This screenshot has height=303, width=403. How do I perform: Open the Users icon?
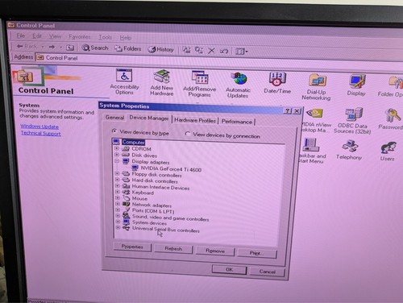(x=388, y=151)
